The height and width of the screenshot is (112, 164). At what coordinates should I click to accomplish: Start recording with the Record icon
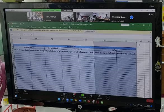point(91,96)
